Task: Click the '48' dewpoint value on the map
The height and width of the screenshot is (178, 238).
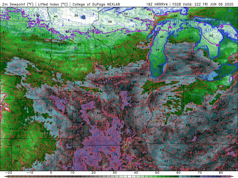Action: pos(129,35)
